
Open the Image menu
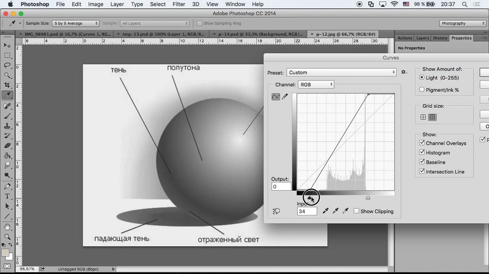coord(95,4)
